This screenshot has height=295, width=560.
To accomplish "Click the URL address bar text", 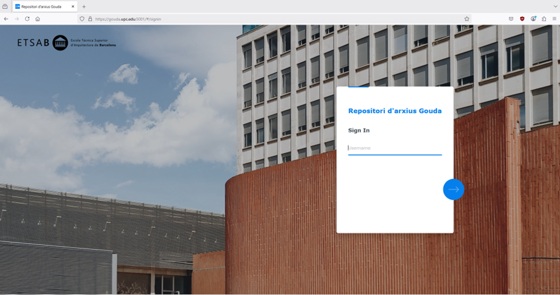I will pos(128,19).
